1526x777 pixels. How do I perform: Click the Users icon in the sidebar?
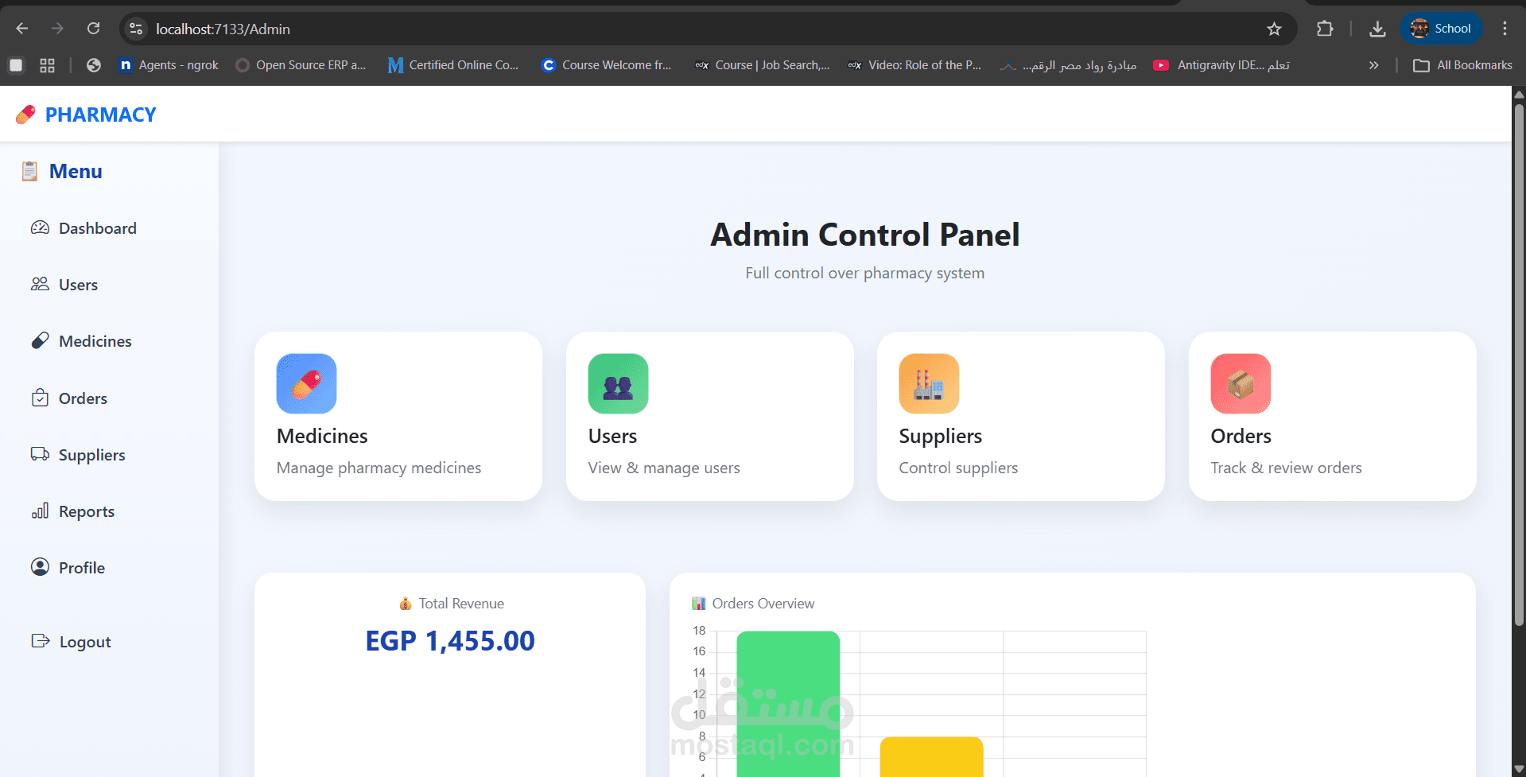39,284
